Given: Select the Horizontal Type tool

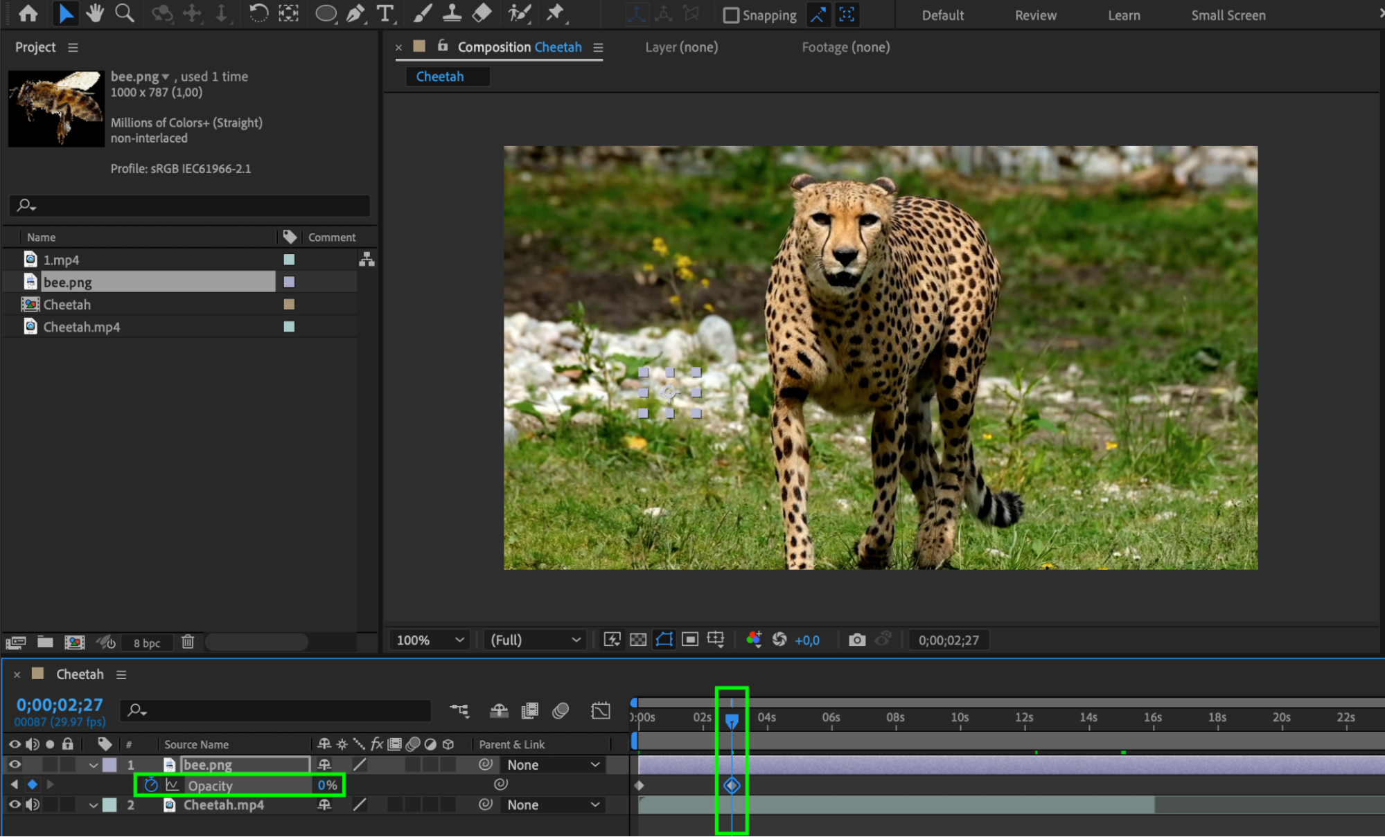Looking at the screenshot, I should point(385,13).
